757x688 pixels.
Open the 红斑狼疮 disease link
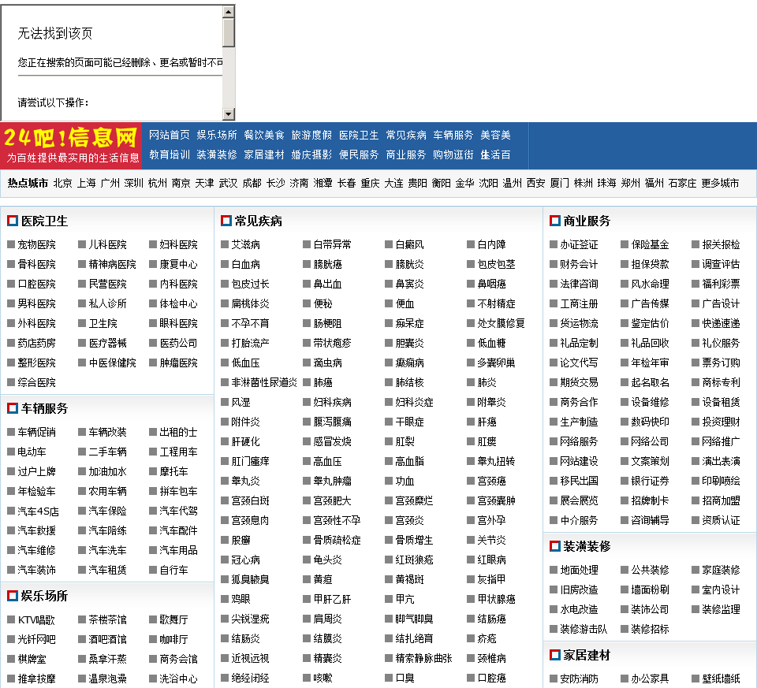click(x=414, y=560)
